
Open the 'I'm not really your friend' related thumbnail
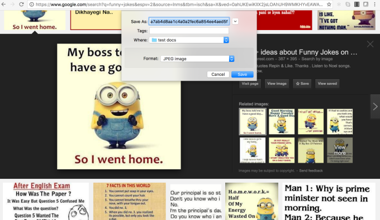282,150
